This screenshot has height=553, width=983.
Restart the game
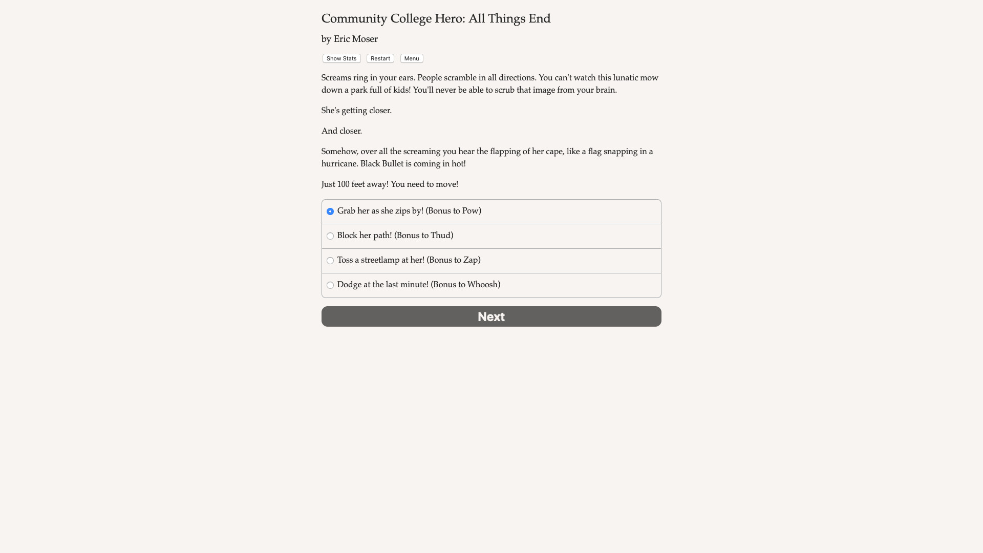(x=380, y=58)
